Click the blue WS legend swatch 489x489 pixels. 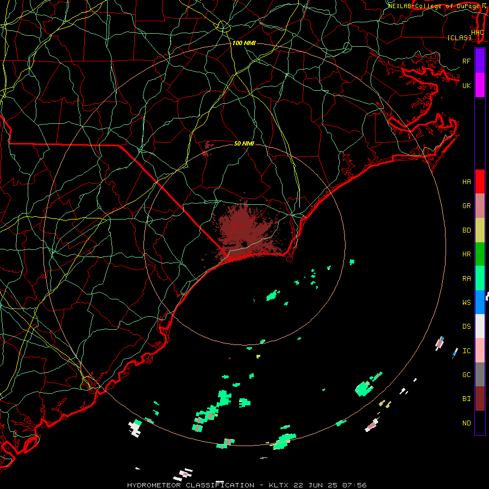pos(480,302)
